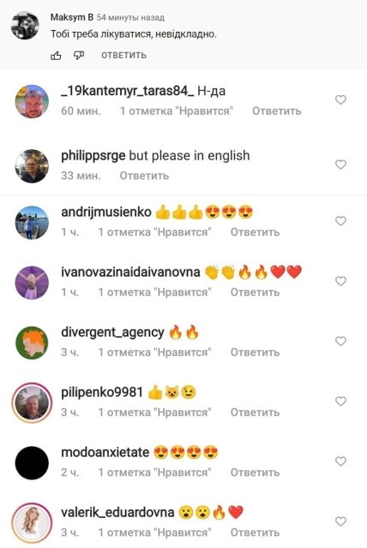Open _19kantemyr_taras84_ profile picture

32,101
